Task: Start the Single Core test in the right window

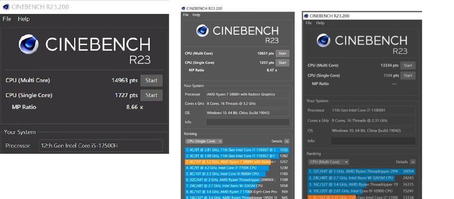Action: coord(408,76)
